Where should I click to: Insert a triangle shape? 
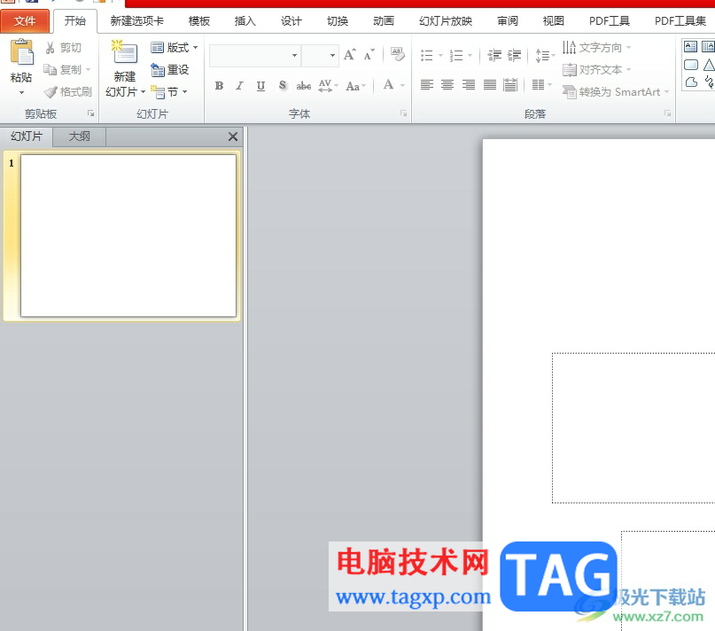pyautogui.click(x=709, y=65)
